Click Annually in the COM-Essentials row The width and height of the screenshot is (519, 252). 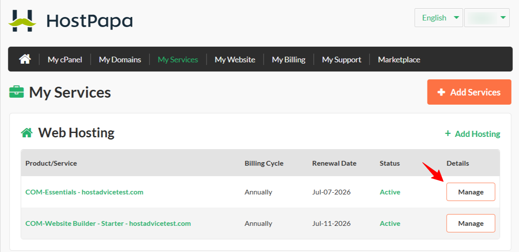(258, 192)
